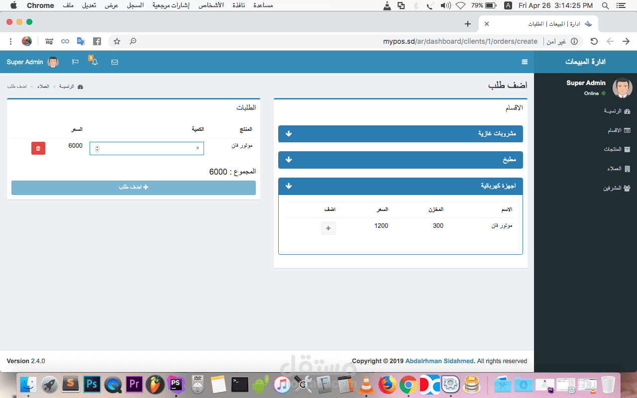Open the notifications bell
The width and height of the screenshot is (637, 398).
pos(95,62)
